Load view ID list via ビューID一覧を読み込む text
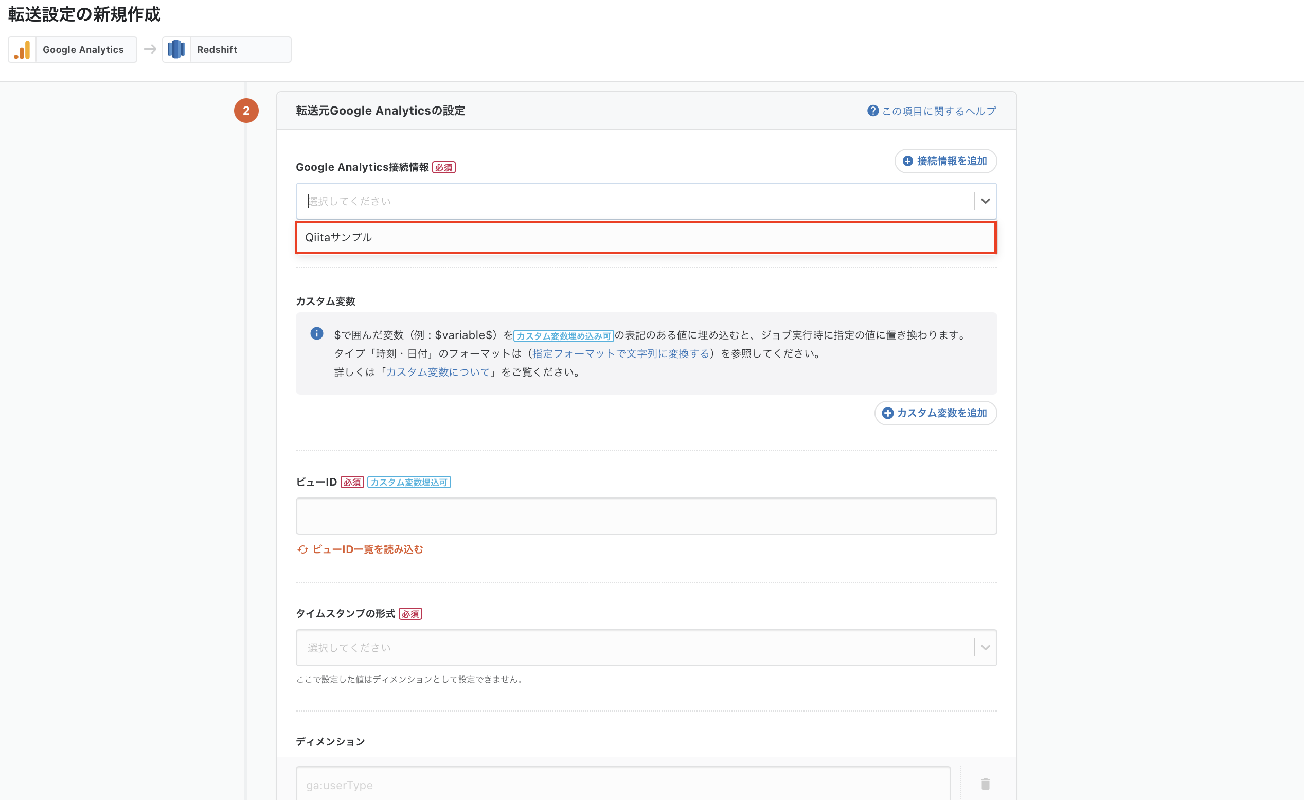Viewport: 1304px width, 800px height. [x=368, y=549]
